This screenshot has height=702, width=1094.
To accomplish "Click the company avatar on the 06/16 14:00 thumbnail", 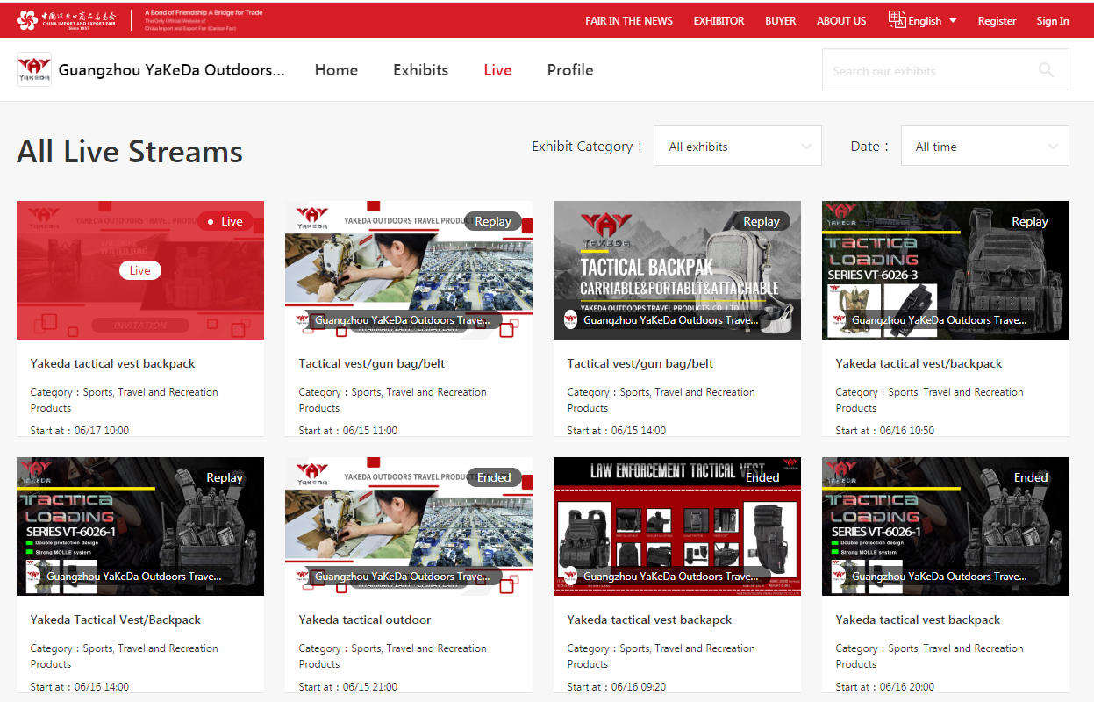I will pyautogui.click(x=34, y=577).
